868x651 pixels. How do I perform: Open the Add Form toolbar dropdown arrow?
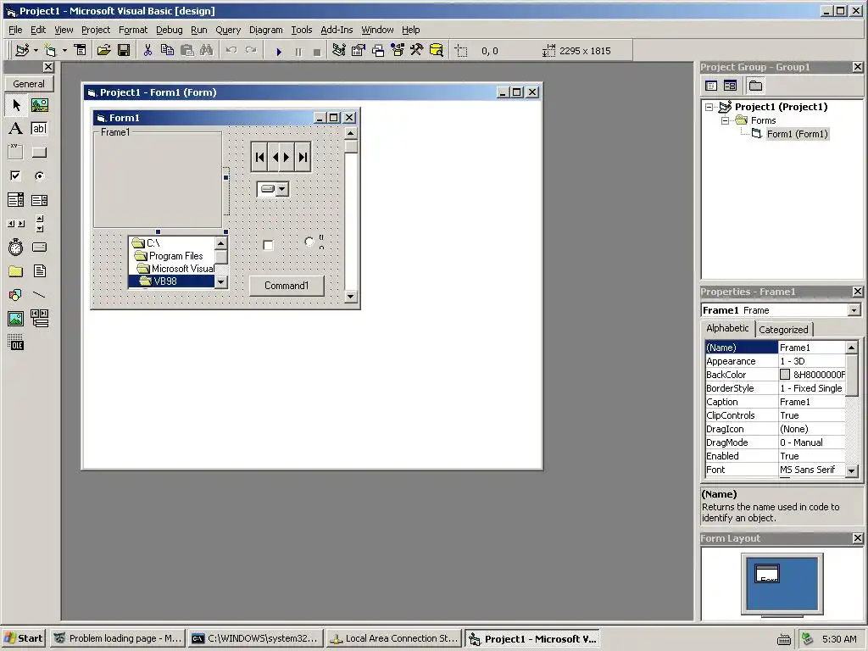[64, 51]
